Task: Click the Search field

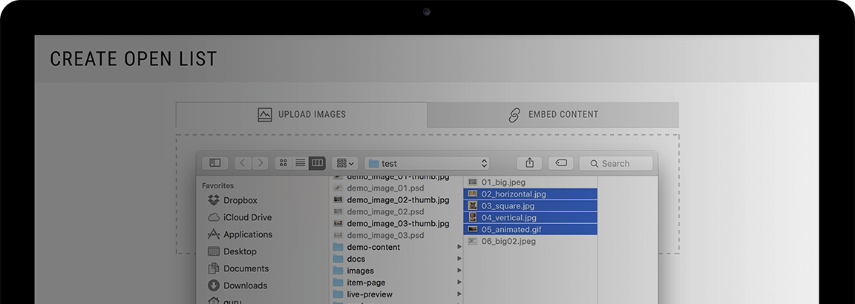Action: pyautogui.click(x=615, y=163)
